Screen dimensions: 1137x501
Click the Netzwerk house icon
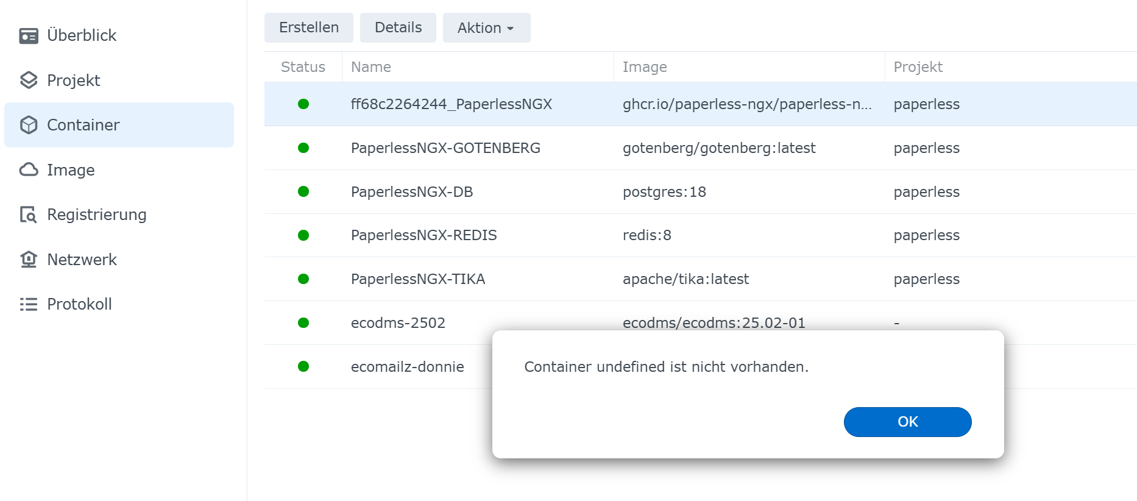coord(29,260)
